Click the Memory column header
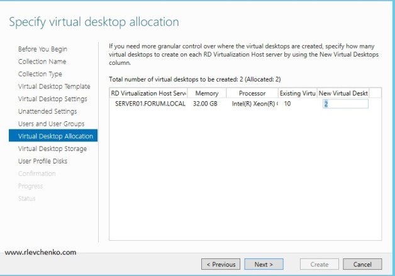The height and width of the screenshot is (276, 395). point(207,93)
